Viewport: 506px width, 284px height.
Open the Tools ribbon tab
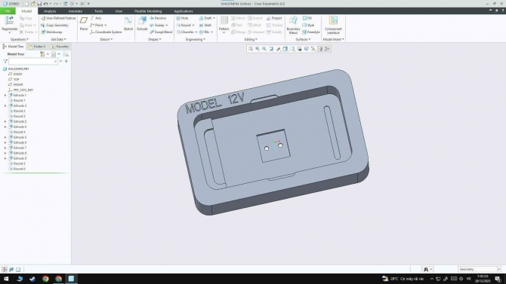(98, 11)
